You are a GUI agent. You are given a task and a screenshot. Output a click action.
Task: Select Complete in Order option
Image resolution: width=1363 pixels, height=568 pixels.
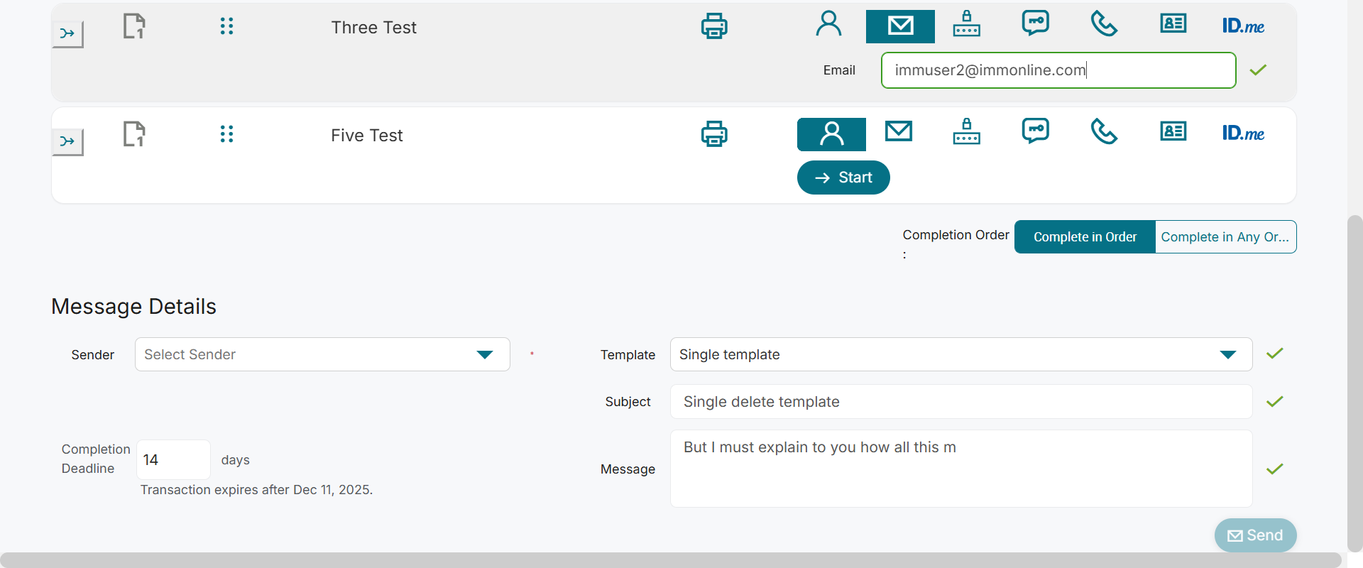pyautogui.click(x=1085, y=237)
